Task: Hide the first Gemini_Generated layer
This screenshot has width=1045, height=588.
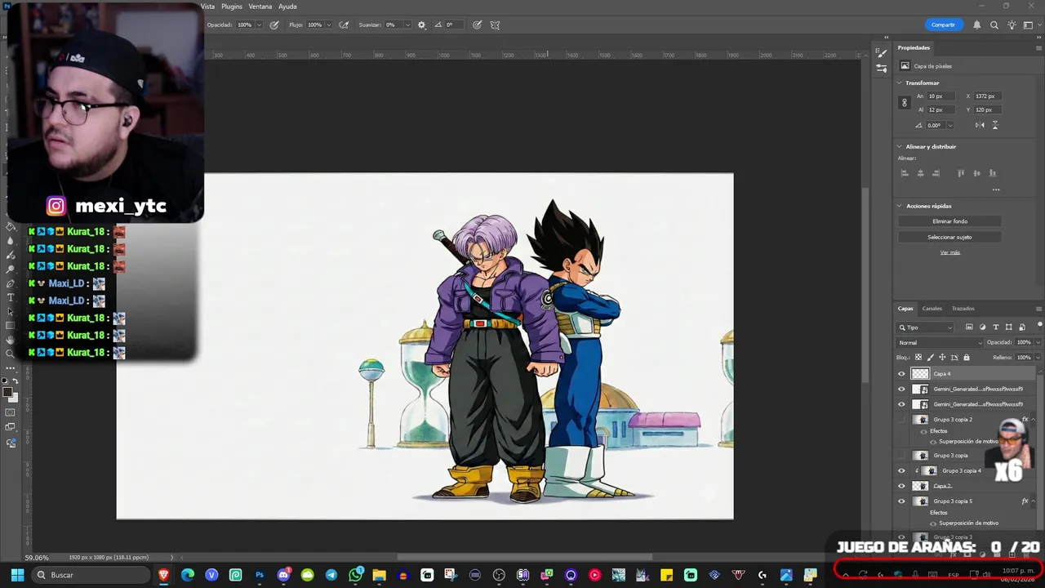Action: [901, 390]
